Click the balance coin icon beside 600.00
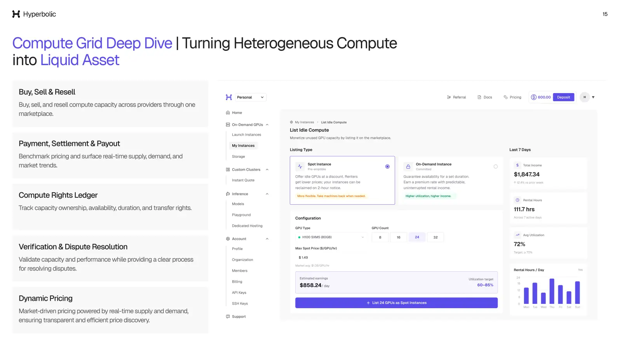The height and width of the screenshot is (345, 620). [x=534, y=97]
